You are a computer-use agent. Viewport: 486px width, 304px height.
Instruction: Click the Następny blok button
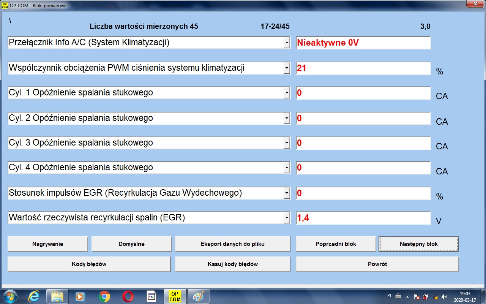click(x=418, y=244)
